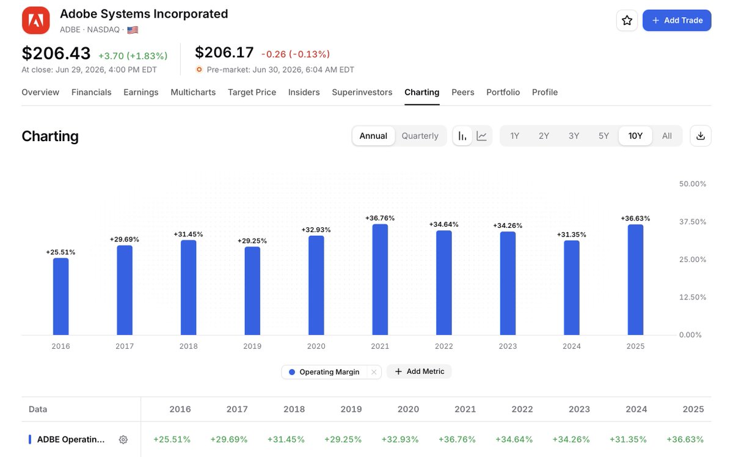Click the pre-market sun icon

click(x=199, y=70)
